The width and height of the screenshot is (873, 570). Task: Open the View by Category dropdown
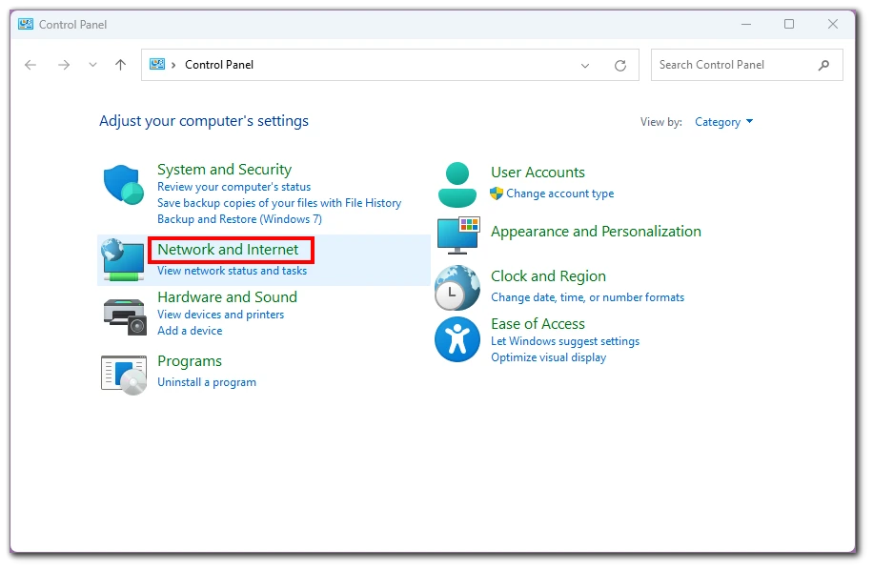[723, 122]
